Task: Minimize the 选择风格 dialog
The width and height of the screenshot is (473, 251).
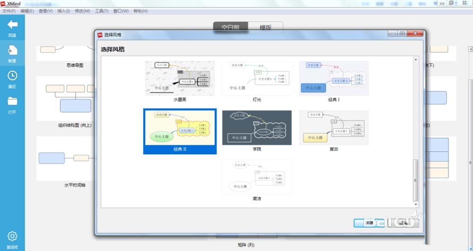Action: pyautogui.click(x=393, y=33)
